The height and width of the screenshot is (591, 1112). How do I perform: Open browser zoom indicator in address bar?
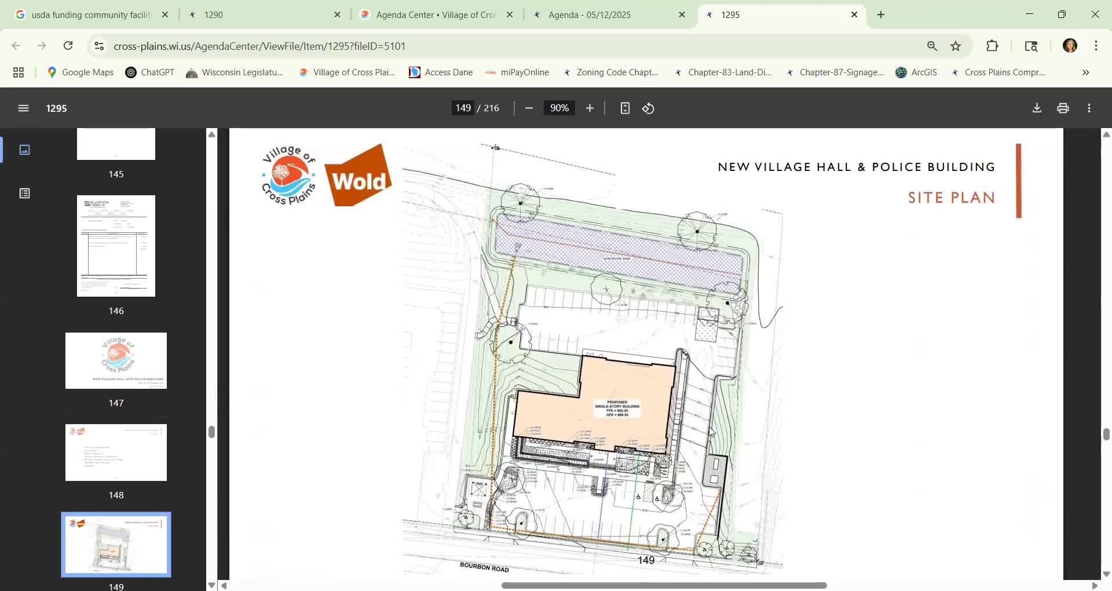pyautogui.click(x=932, y=46)
